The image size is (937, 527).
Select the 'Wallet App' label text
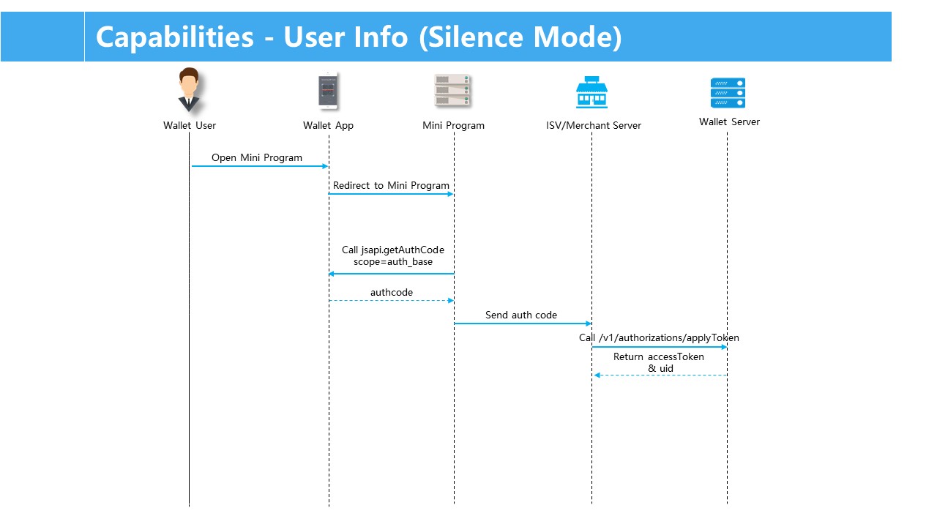coord(328,125)
